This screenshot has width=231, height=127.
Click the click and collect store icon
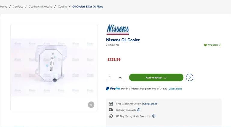[x=111, y=104]
